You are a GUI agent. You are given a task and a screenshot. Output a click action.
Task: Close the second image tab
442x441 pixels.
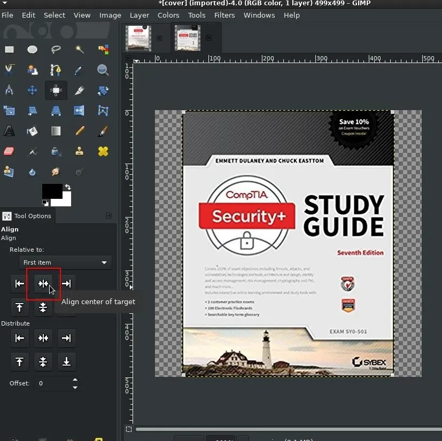(x=208, y=38)
